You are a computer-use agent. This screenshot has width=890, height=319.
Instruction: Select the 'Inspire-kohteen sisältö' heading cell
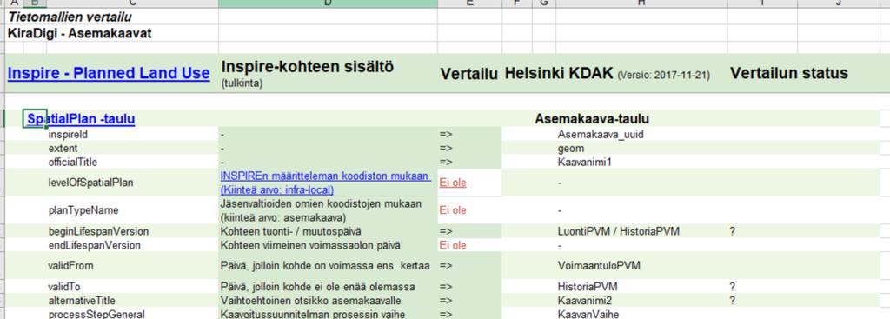pos(307,67)
